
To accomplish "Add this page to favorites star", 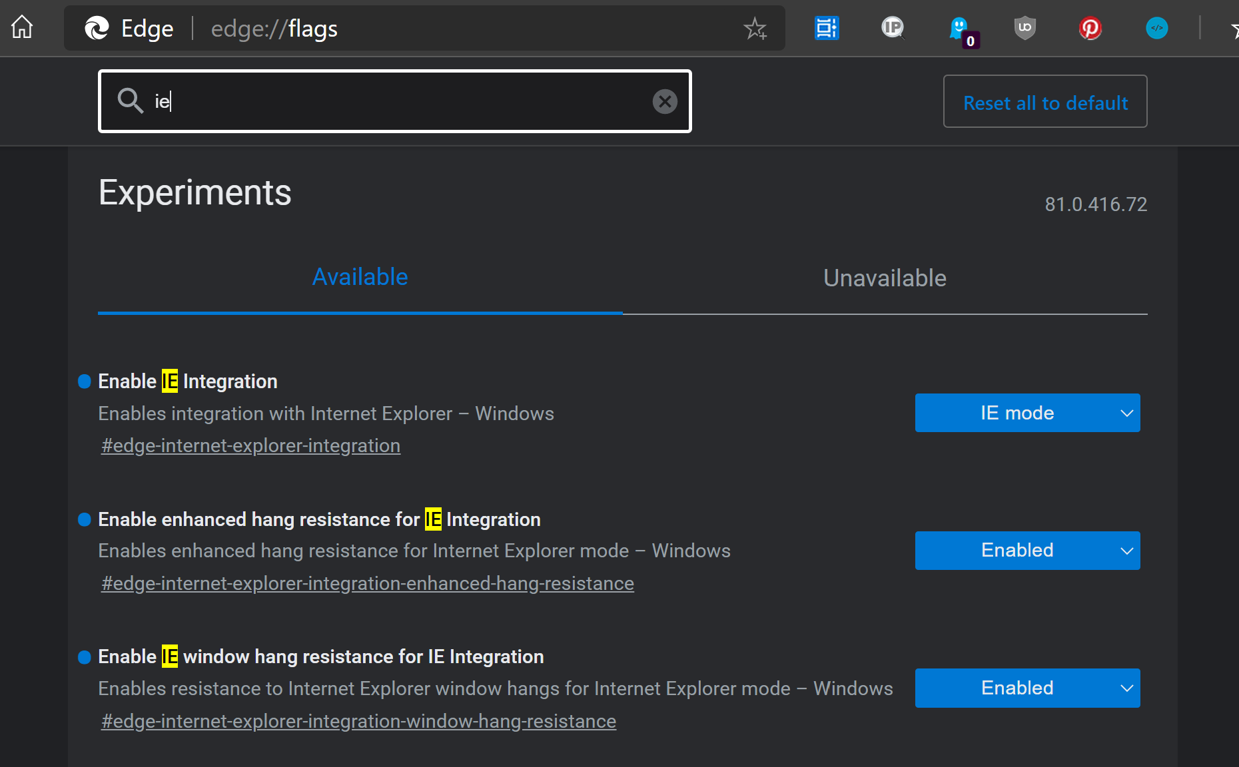I will pyautogui.click(x=755, y=29).
